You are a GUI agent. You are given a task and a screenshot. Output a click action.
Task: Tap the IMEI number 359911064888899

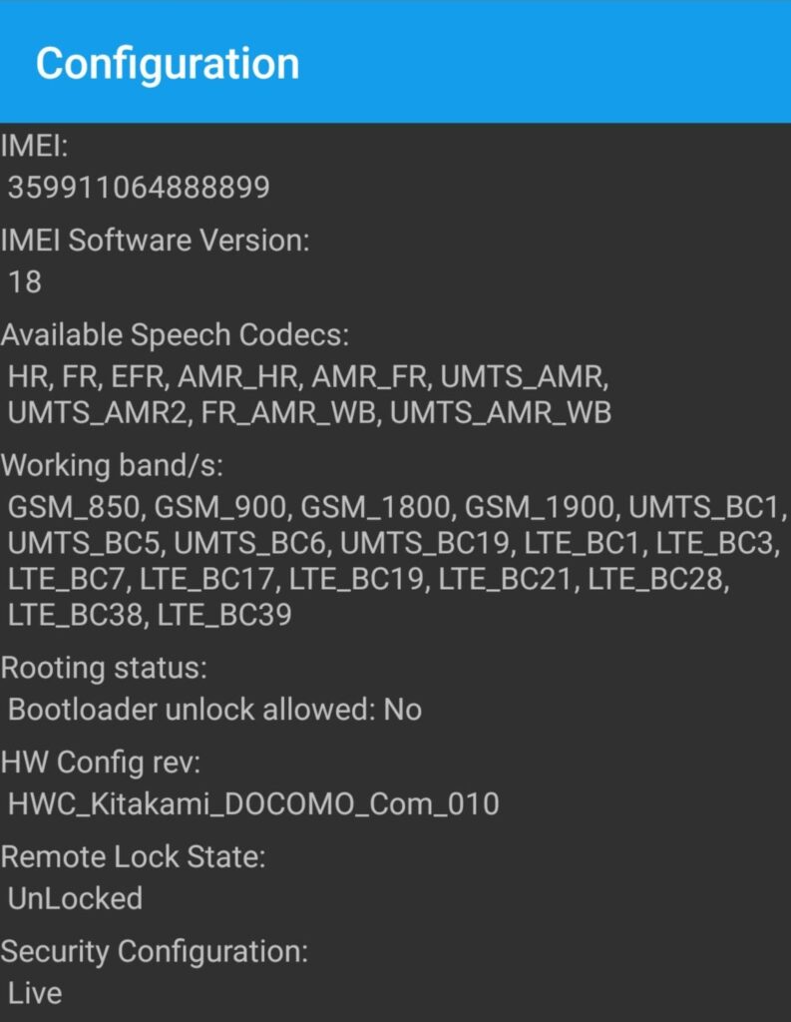click(x=139, y=188)
